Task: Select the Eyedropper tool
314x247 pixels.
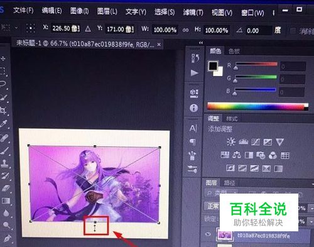Action: click(4, 124)
